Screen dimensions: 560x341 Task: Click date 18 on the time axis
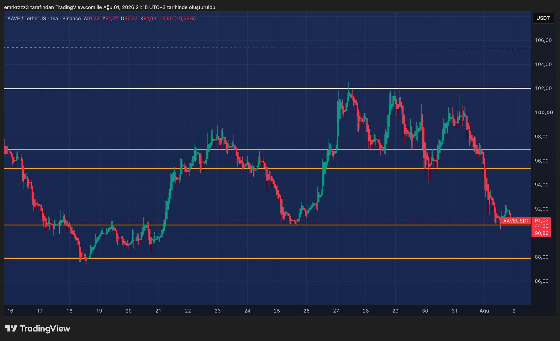pos(69,311)
